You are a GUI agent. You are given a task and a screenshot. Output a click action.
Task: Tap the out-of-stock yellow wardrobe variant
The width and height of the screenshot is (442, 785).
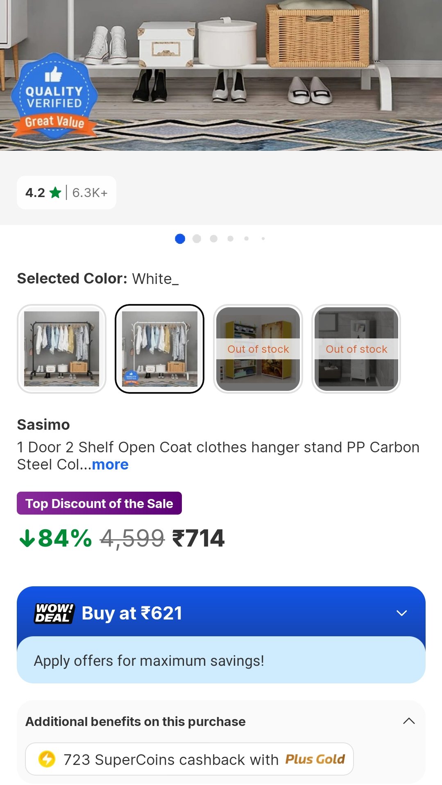[258, 349]
